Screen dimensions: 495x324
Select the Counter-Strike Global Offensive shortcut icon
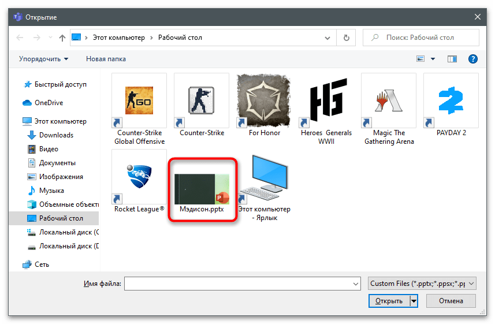coord(139,101)
